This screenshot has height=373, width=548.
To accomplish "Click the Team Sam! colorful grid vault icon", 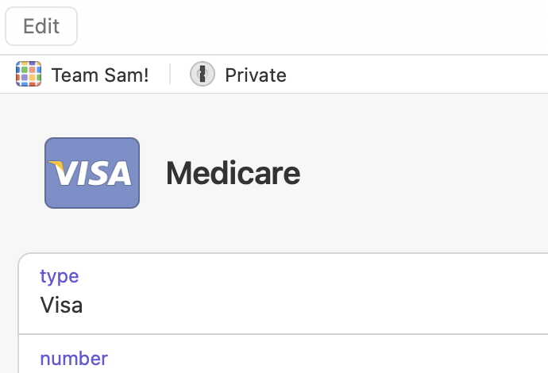I will (29, 75).
